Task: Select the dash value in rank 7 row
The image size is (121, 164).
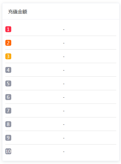Action: (64, 111)
